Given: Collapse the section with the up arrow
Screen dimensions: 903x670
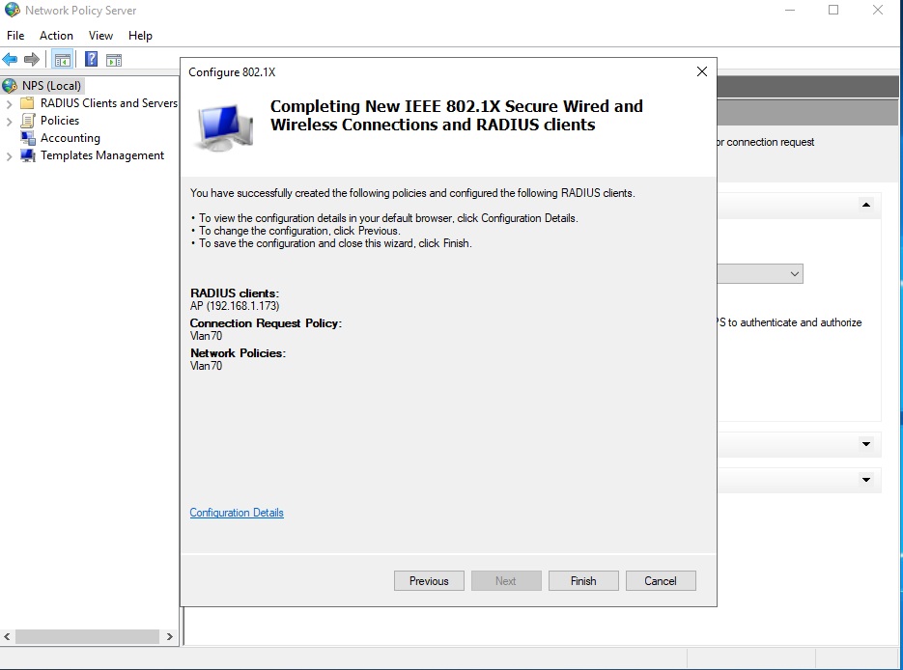Looking at the screenshot, I should click(865, 205).
